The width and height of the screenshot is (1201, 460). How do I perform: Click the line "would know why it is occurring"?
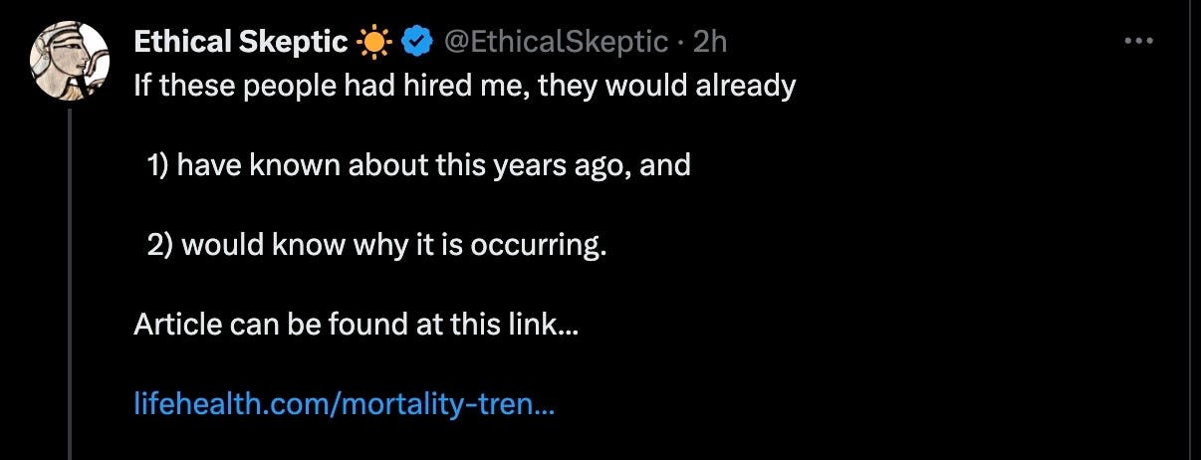click(x=376, y=244)
